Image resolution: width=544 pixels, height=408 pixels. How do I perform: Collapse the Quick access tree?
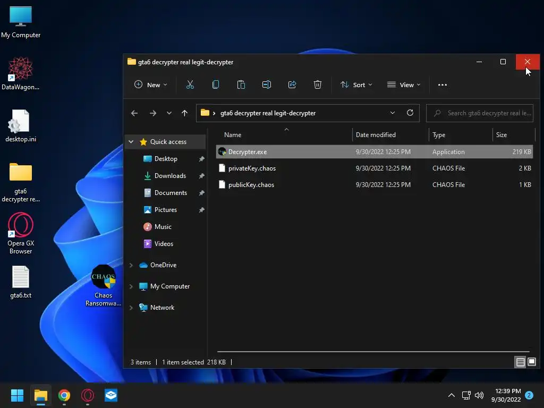131,141
